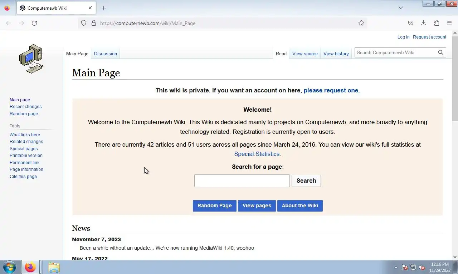Open Windows Explorer from taskbar

[54, 267]
